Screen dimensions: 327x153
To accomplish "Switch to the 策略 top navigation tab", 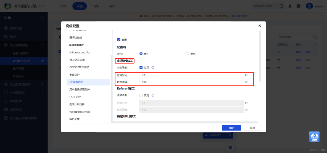I will (63, 6).
